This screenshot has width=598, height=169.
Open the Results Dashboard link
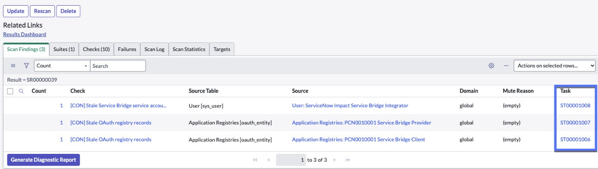point(25,34)
